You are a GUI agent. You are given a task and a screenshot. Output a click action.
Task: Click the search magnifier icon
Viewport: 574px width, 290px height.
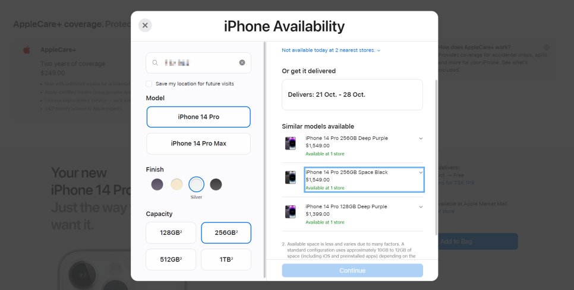coord(155,63)
